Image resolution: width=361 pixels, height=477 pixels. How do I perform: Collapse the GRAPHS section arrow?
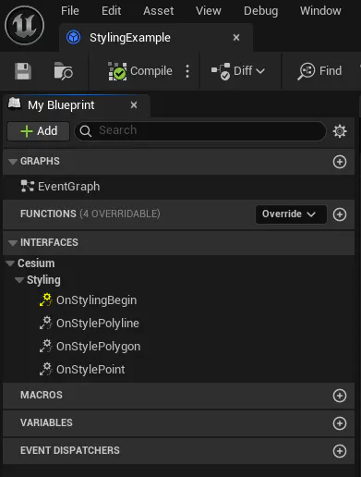tap(13, 161)
